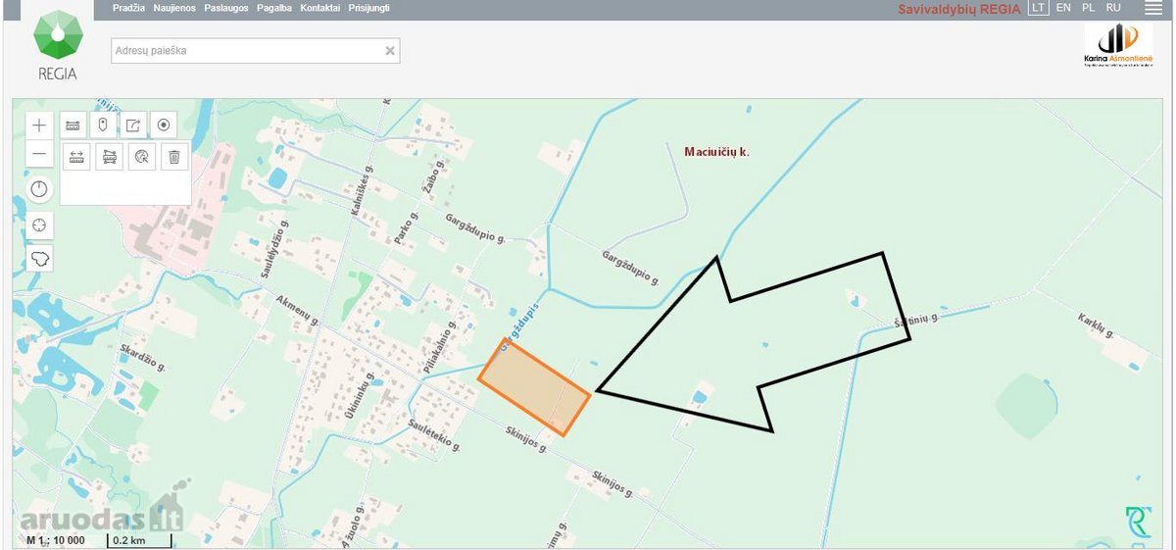The width and height of the screenshot is (1176, 550).
Task: Select the place marker pin tool
Action: [103, 125]
